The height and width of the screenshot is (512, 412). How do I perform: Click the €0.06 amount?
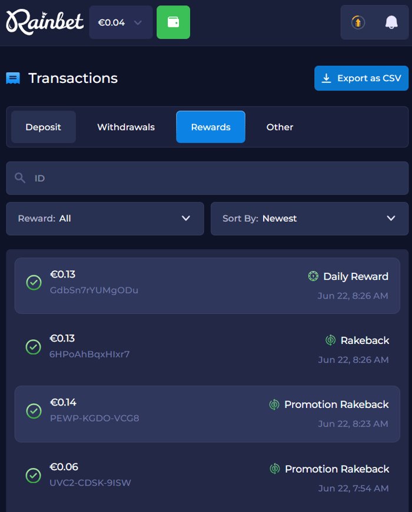[x=64, y=467]
